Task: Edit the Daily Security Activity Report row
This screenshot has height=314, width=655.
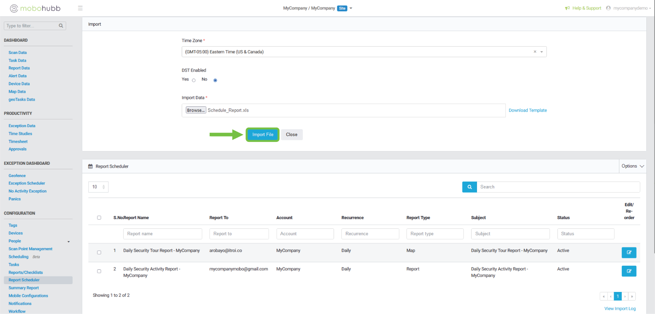Action: click(x=629, y=271)
